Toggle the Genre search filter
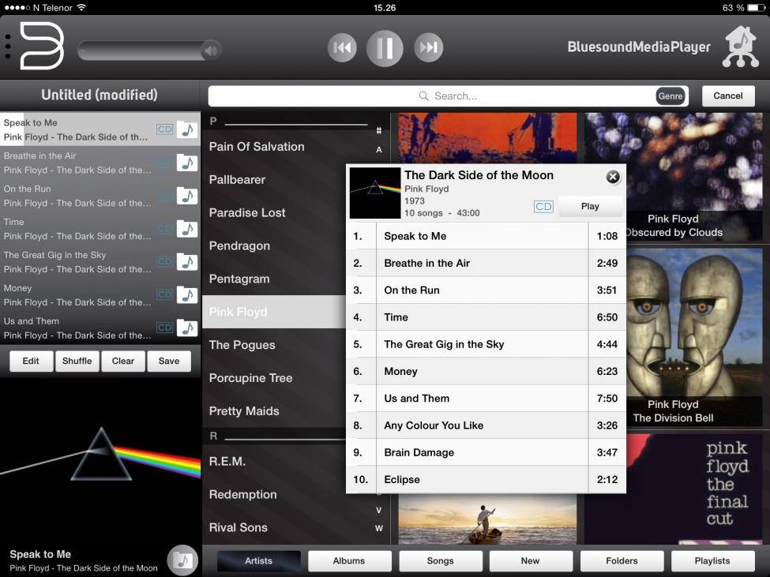 pyautogui.click(x=670, y=96)
